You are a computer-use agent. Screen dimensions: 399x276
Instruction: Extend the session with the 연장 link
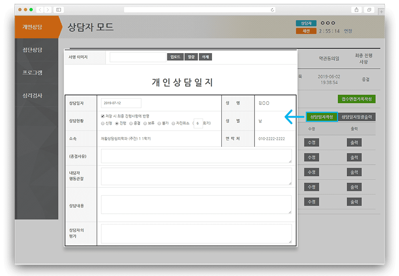(348, 31)
